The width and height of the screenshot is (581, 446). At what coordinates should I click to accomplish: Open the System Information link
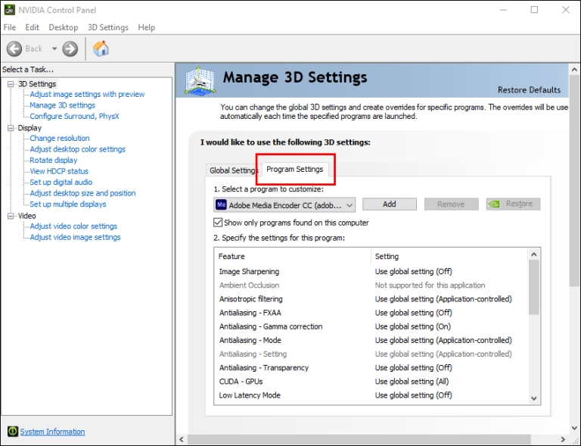pyautogui.click(x=52, y=432)
